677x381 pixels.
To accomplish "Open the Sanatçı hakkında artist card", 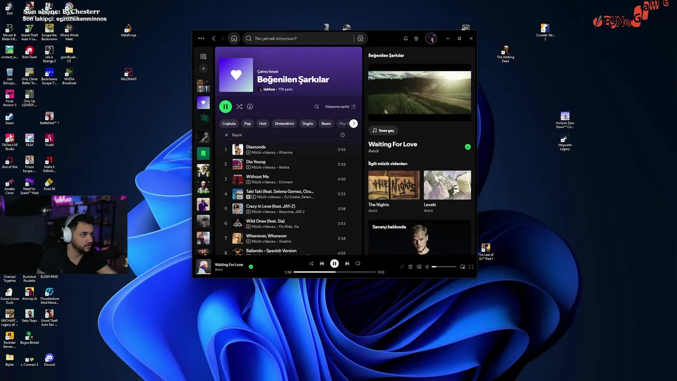I will pyautogui.click(x=419, y=237).
